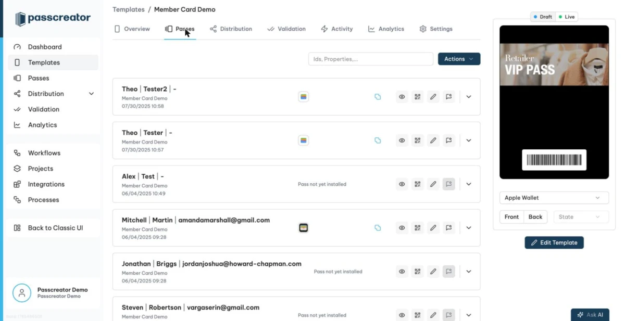Screen dimensions: 625x321
Task: Select the Draft preview toggle
Action: [x=543, y=17]
